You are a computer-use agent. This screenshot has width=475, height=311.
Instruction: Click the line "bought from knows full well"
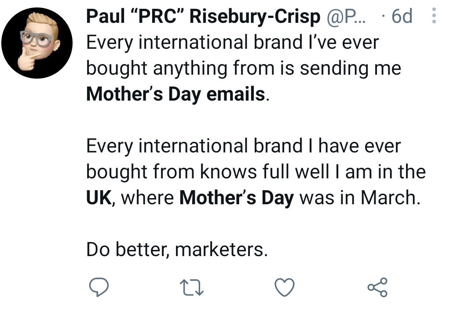click(x=256, y=171)
